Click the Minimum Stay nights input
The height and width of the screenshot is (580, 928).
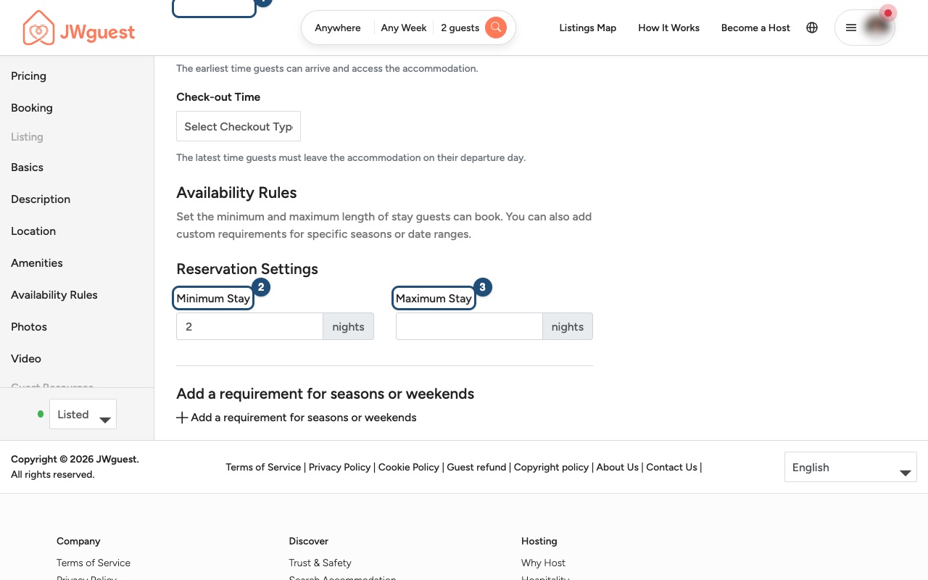pyautogui.click(x=249, y=326)
